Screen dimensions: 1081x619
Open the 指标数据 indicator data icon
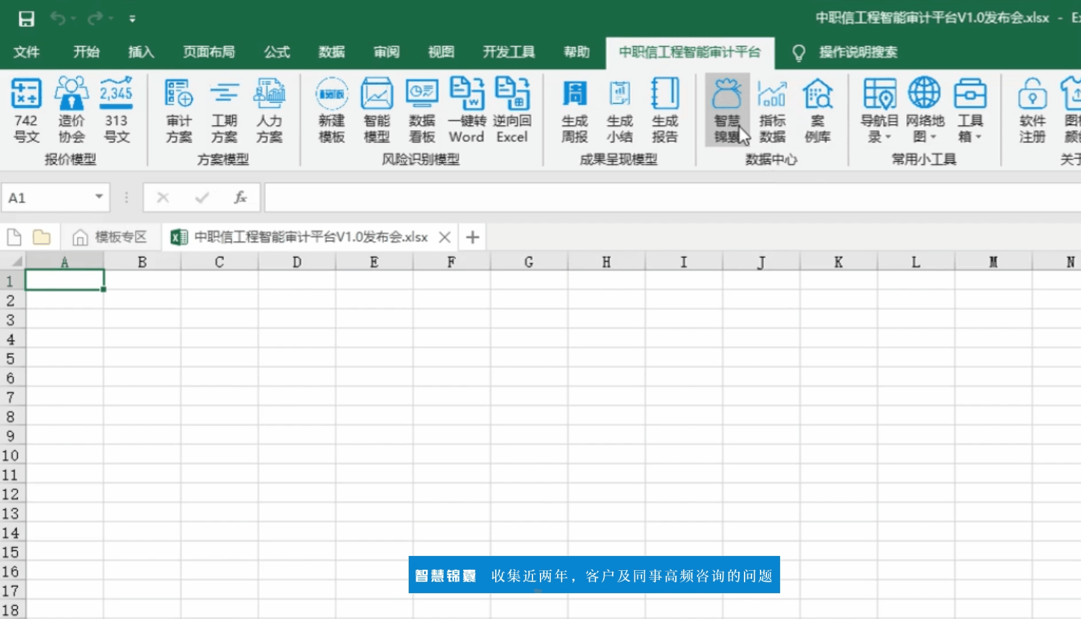[772, 109]
